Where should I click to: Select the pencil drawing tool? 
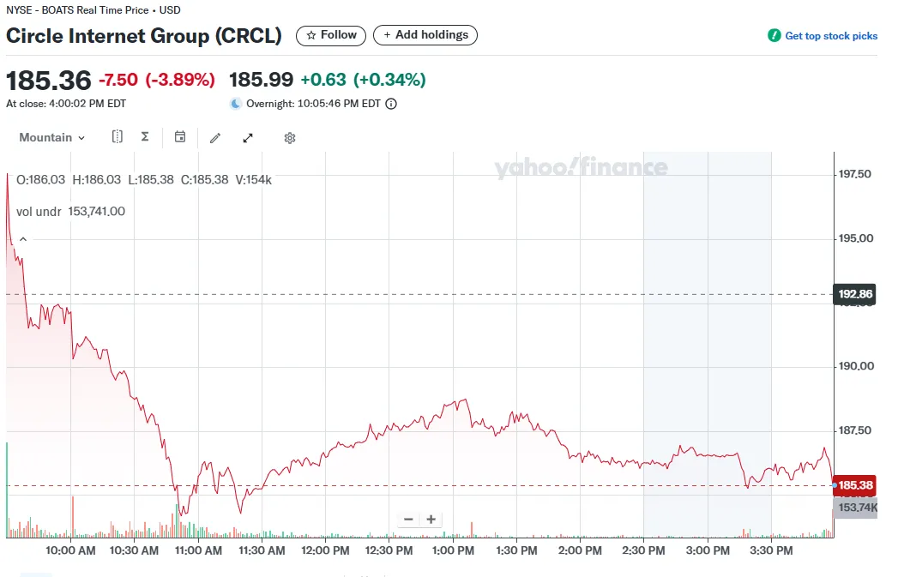click(x=215, y=138)
